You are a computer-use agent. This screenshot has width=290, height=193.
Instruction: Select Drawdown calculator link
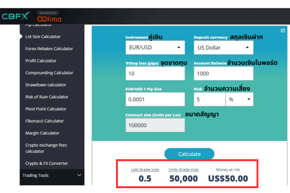point(45,85)
